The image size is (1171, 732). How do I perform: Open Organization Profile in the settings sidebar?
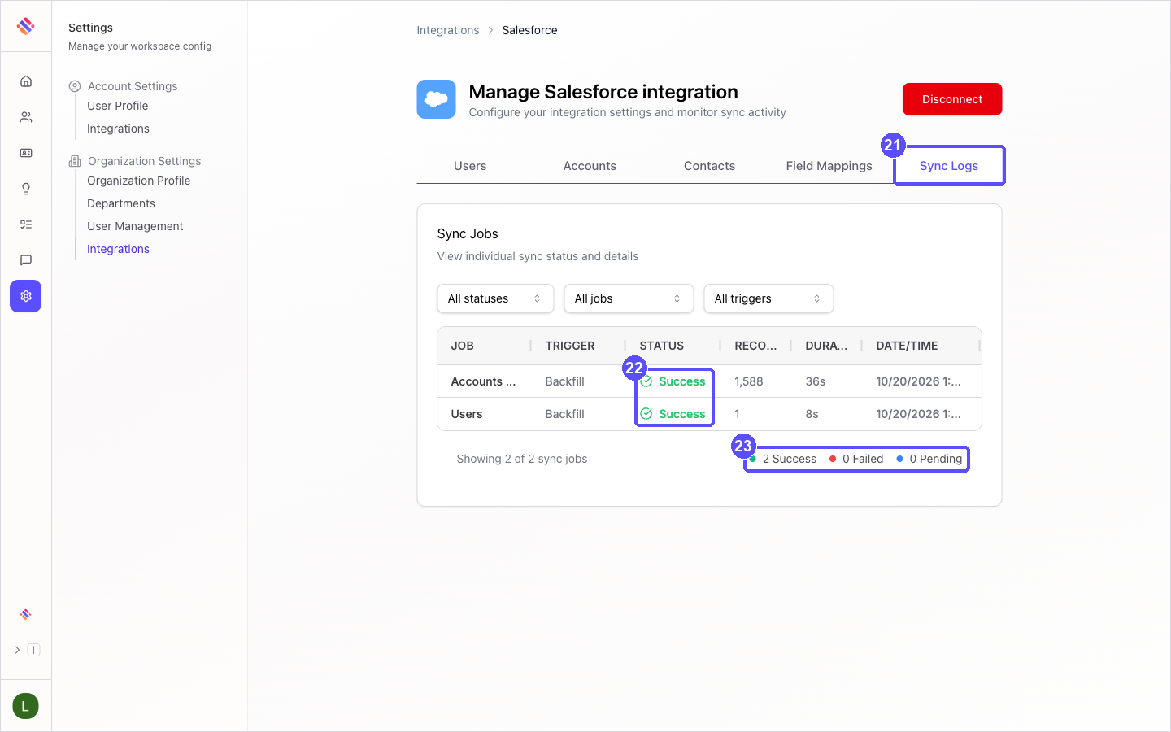139,181
